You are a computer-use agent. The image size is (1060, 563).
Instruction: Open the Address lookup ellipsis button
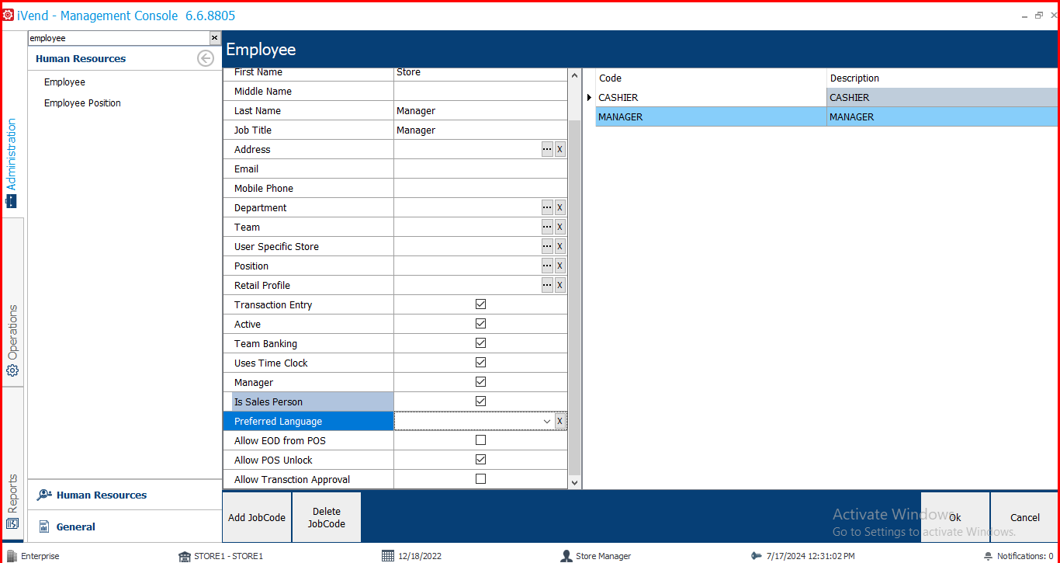pyautogui.click(x=547, y=149)
